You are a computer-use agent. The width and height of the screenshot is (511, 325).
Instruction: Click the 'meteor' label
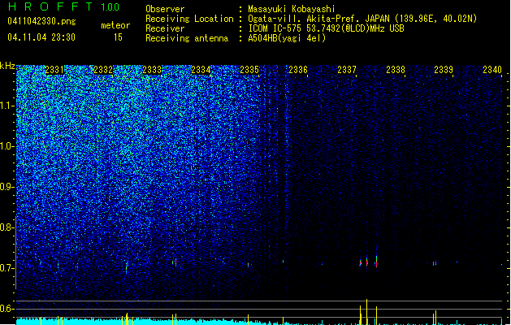(x=115, y=25)
